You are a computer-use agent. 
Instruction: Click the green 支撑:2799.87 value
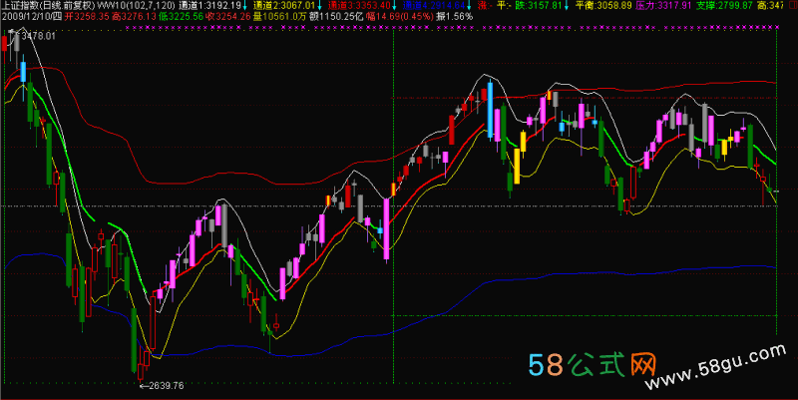[x=724, y=6]
